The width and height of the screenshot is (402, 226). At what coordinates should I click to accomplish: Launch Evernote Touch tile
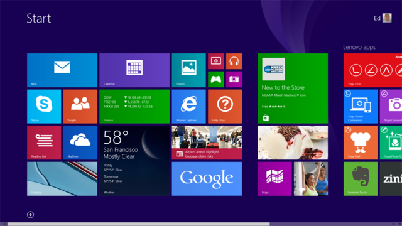coord(361,178)
